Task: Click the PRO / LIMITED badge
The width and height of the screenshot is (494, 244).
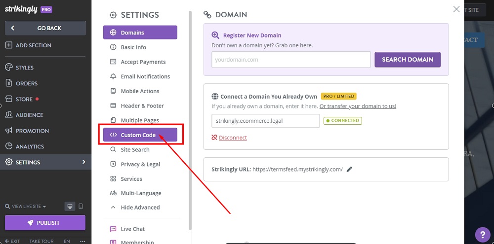Action: click(339, 96)
